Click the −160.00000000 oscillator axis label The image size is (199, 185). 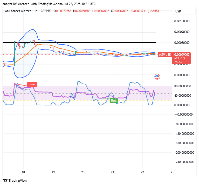click(184, 143)
